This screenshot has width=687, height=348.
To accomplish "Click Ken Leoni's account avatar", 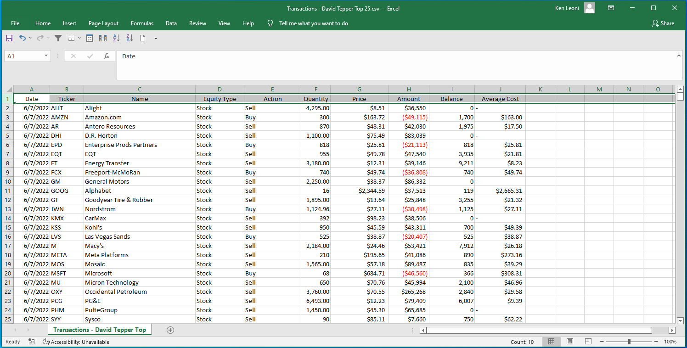I will point(590,8).
